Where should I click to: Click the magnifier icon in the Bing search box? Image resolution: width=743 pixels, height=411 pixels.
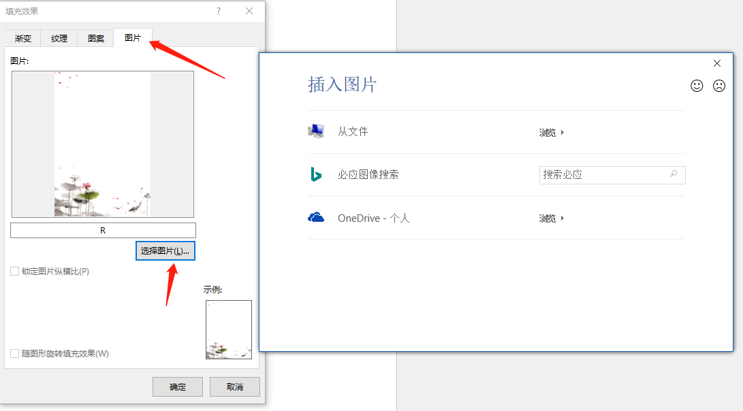point(673,175)
